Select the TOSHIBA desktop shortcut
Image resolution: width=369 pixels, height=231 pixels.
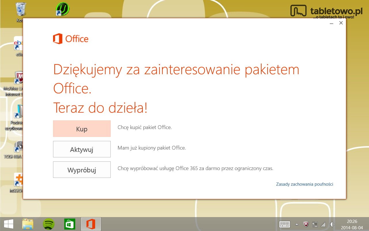tap(13, 150)
